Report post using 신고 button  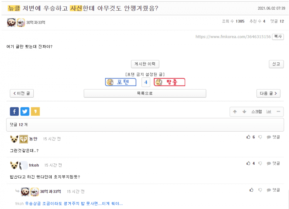[x=276, y=64]
